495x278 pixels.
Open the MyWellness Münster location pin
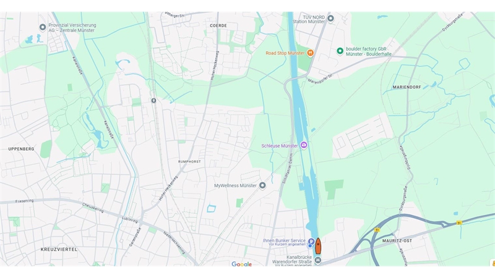coord(262,185)
